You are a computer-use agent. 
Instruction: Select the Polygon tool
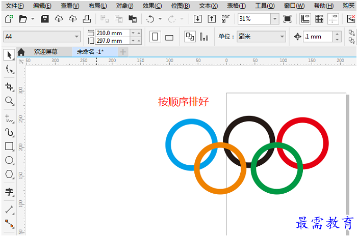click(9, 174)
